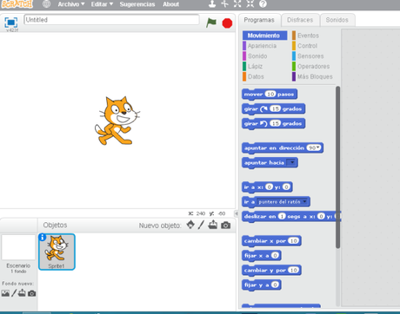
Task: Select the Sprite1 thumbnail
Action: (57, 252)
